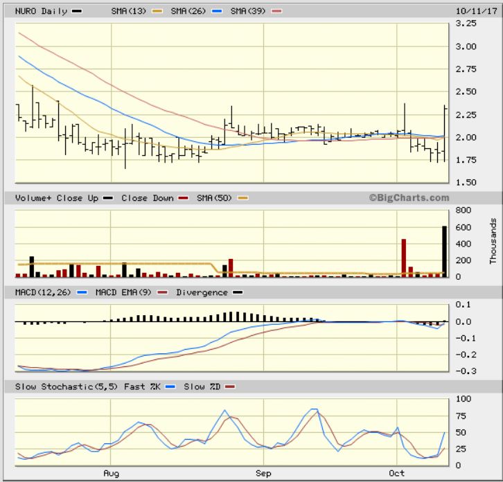Click the 2.25 price axis label
Screen dimensions: 503x482
pos(466,115)
